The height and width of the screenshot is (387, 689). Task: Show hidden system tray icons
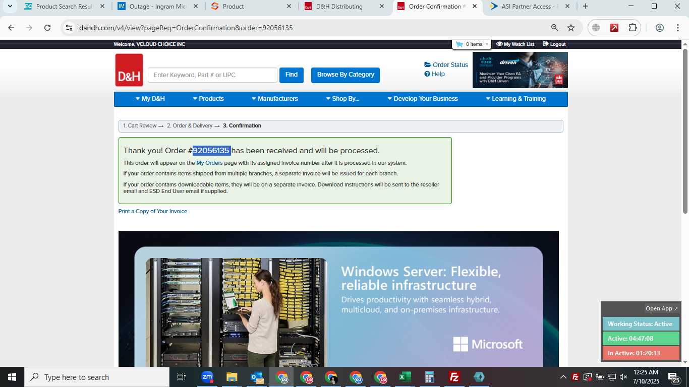pyautogui.click(x=563, y=377)
